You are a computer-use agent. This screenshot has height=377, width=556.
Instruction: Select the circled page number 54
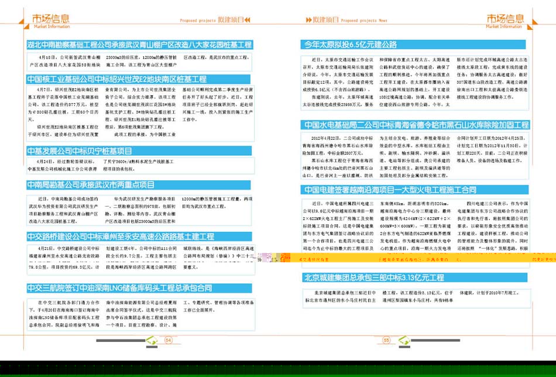click(169, 340)
